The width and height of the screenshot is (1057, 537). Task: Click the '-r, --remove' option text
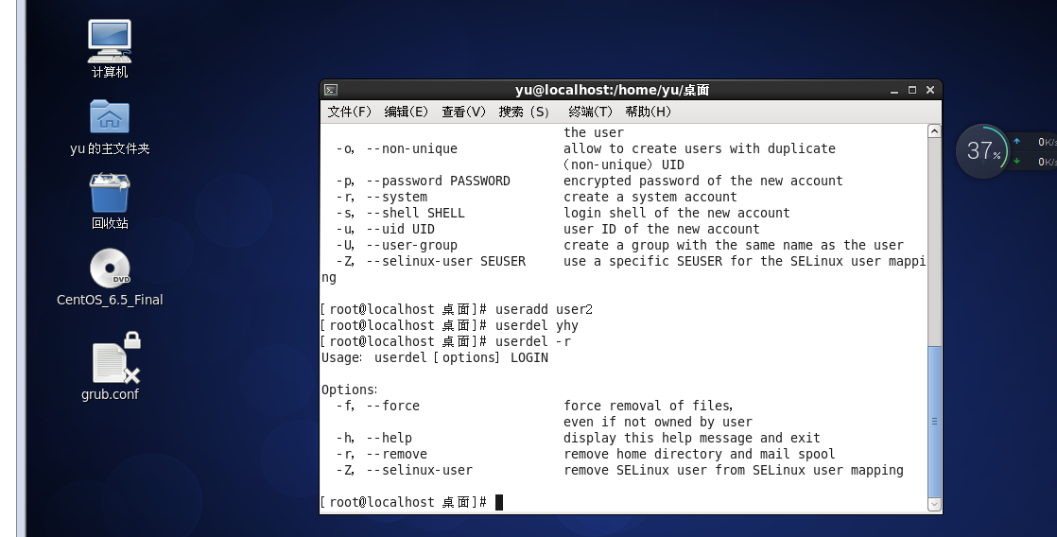click(x=382, y=454)
